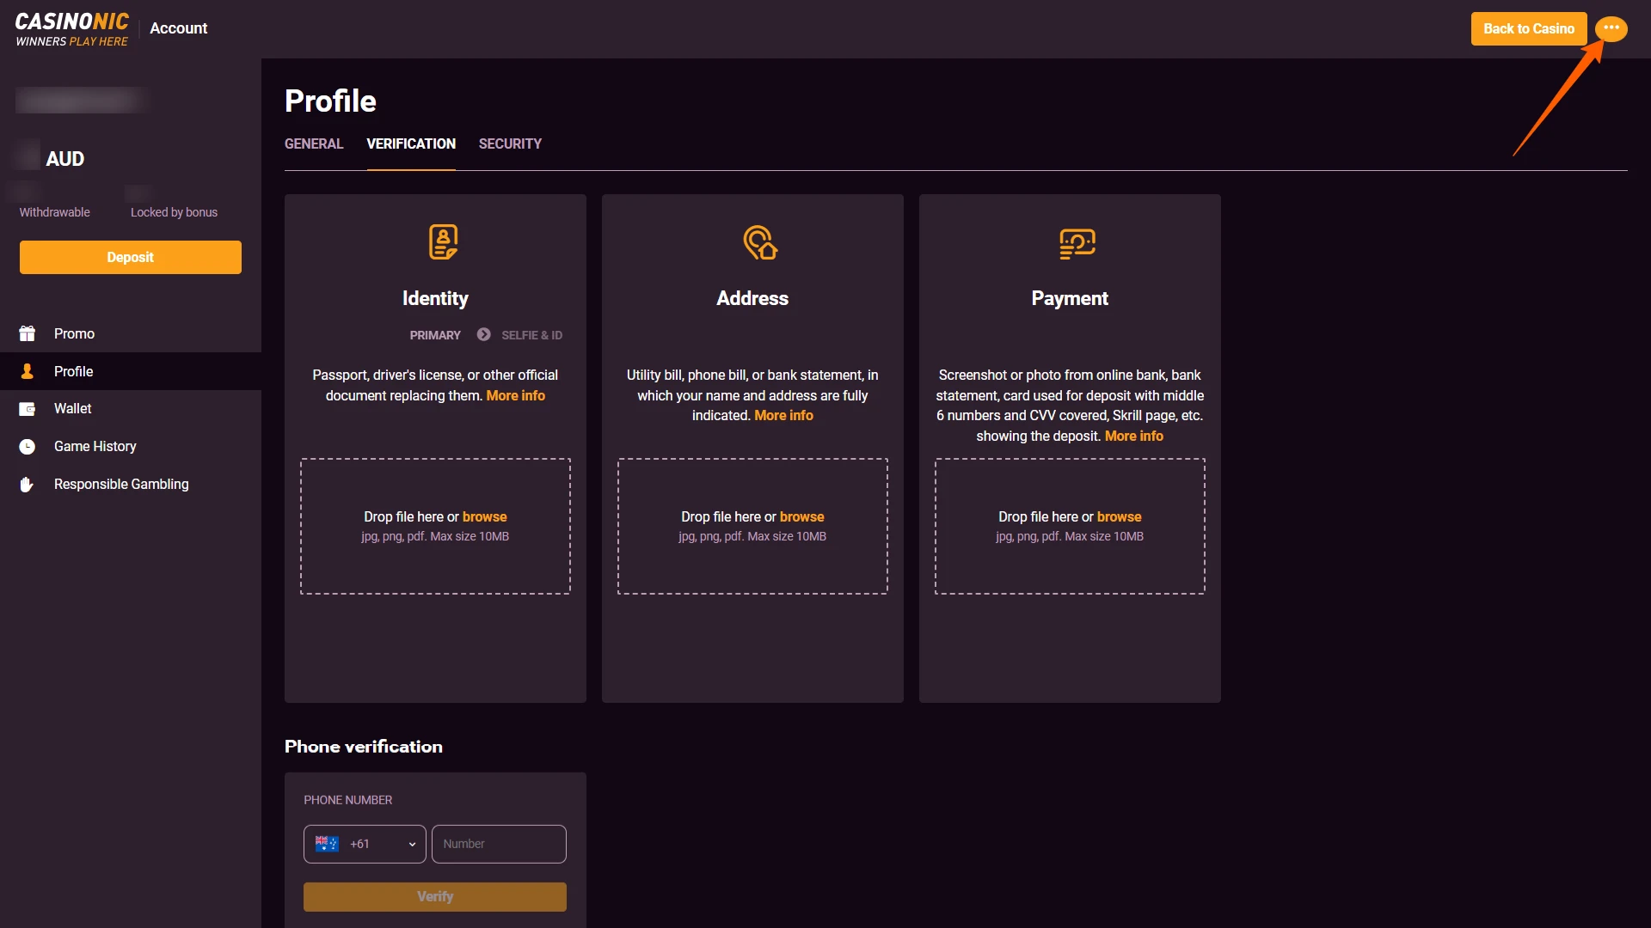
Task: Select the Profile person icon in sidebar
Action: tap(27, 371)
